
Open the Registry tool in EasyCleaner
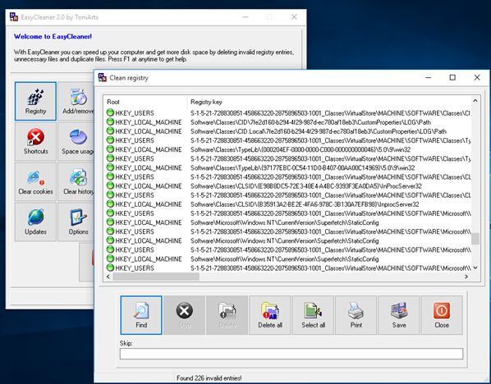click(35, 101)
